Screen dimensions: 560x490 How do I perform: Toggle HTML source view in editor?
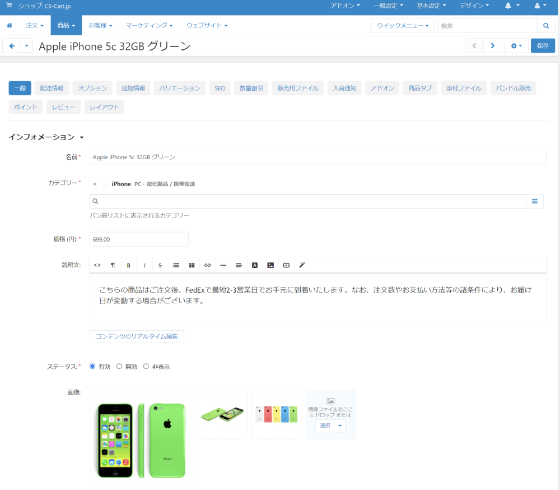click(x=97, y=265)
